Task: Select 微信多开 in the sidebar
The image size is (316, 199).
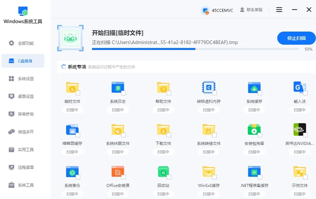Action: pyautogui.click(x=23, y=132)
